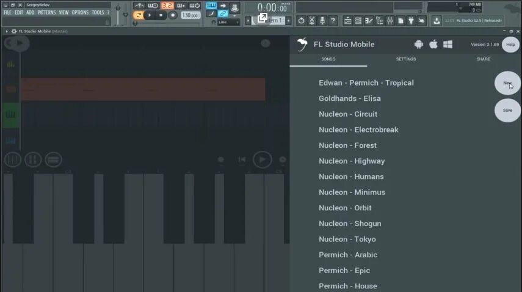Adjust the master volume slider
The height and width of the screenshot is (292, 522).
coord(118,14)
